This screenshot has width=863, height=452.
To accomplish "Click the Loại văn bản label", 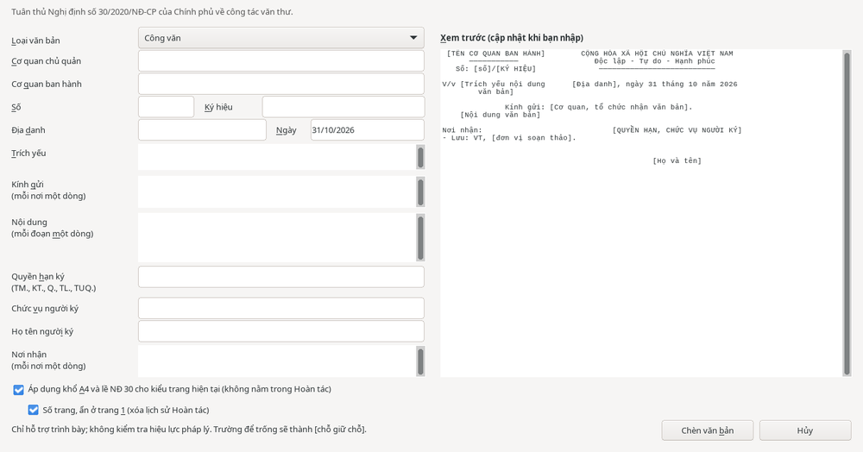I will coord(35,41).
